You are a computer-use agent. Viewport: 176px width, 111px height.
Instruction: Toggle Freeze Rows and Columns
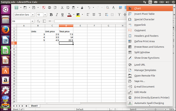pyautogui.click(x=150, y=47)
